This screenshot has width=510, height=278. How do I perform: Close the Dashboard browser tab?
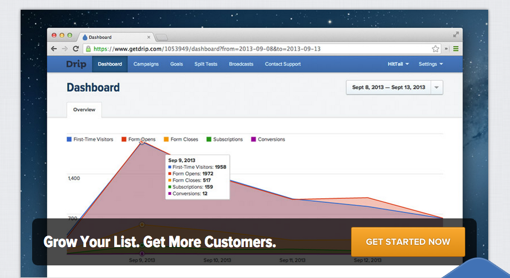tap(149, 37)
